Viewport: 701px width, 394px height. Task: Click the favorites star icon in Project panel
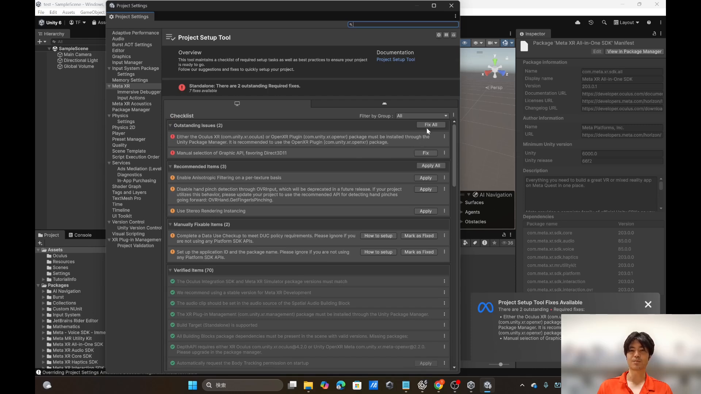click(494, 243)
